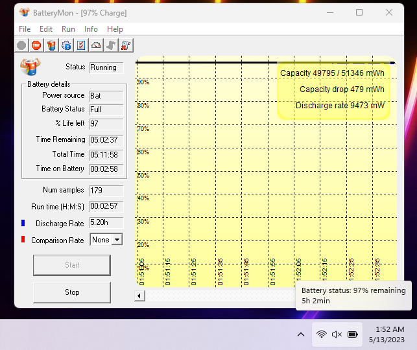This screenshot has height=350, width=417.
Task: Click the 20% graph axis label
Action: (x=143, y=245)
